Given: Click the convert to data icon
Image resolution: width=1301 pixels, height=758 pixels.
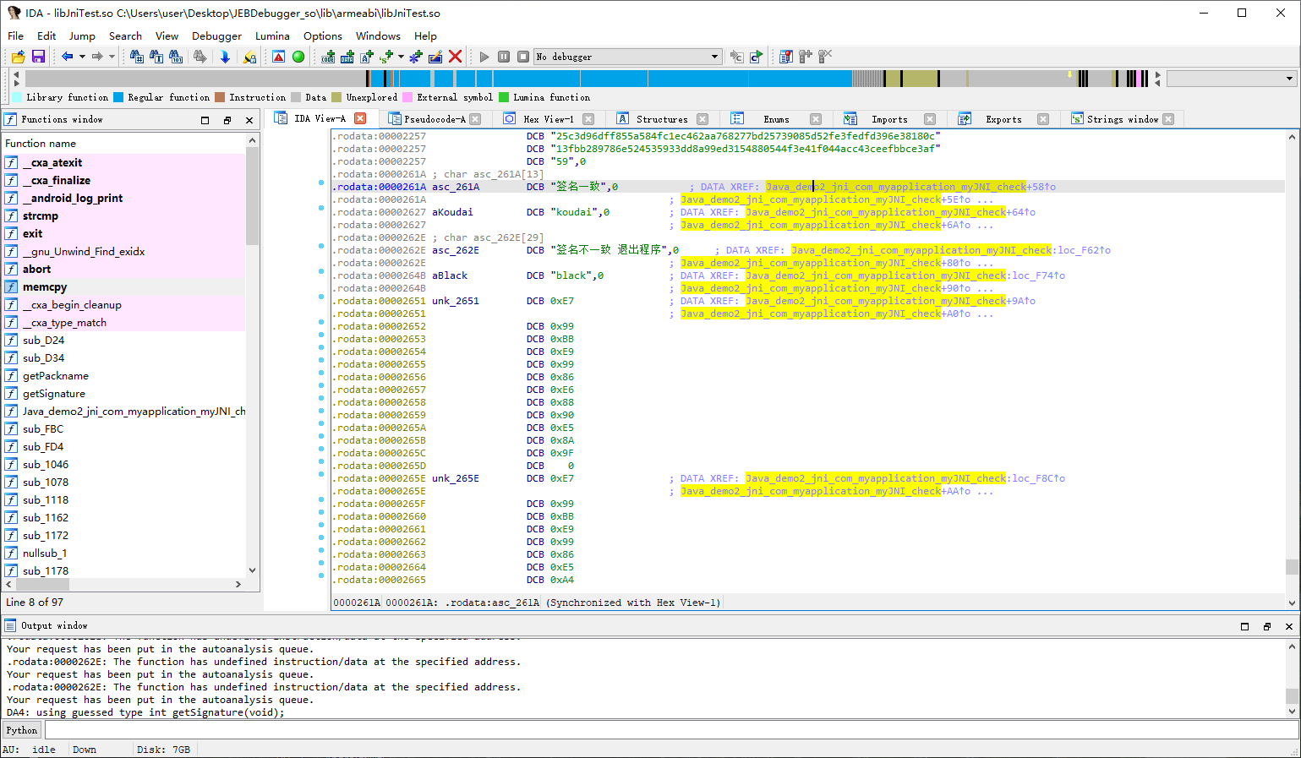Looking at the screenshot, I should 347,57.
